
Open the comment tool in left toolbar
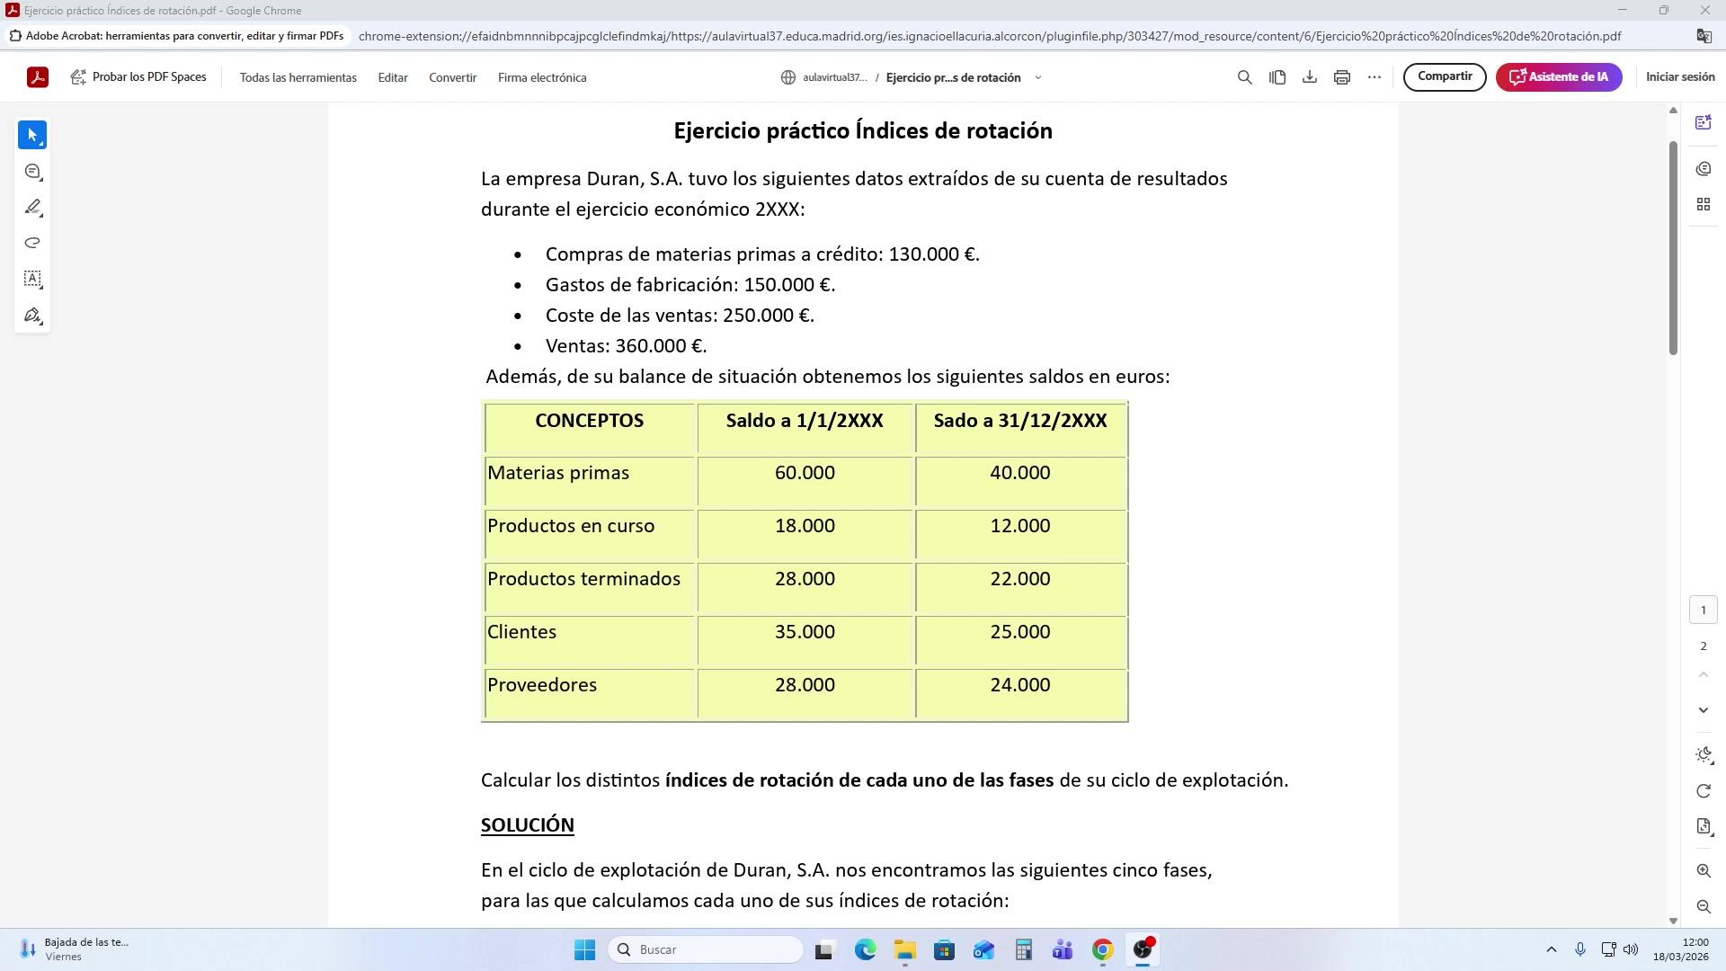tap(32, 172)
